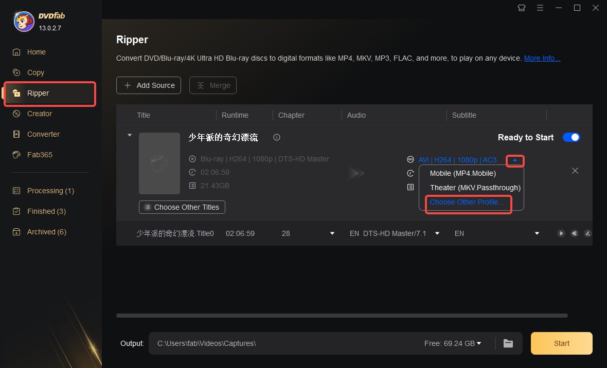Choose Theater (MKV.Passthrough) profile
Viewport: 607px width, 368px height.
[475, 188]
